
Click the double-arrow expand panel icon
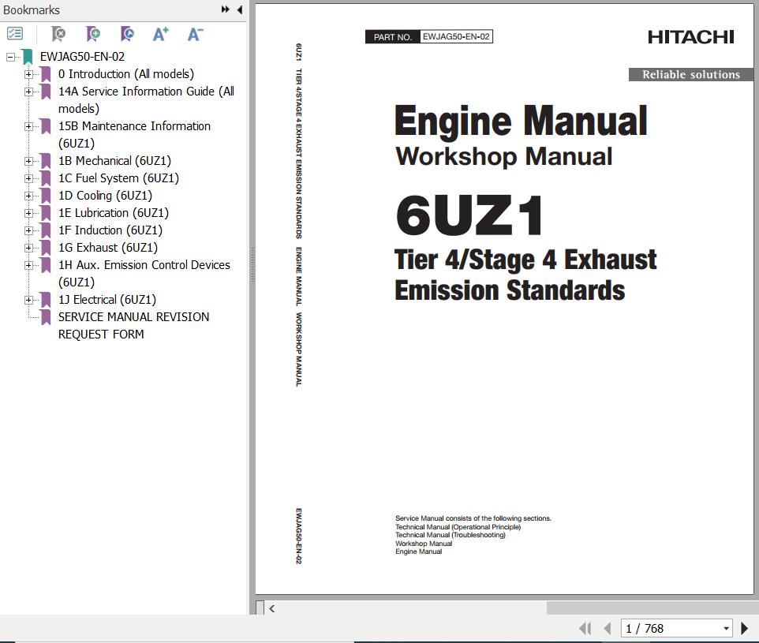point(225,9)
